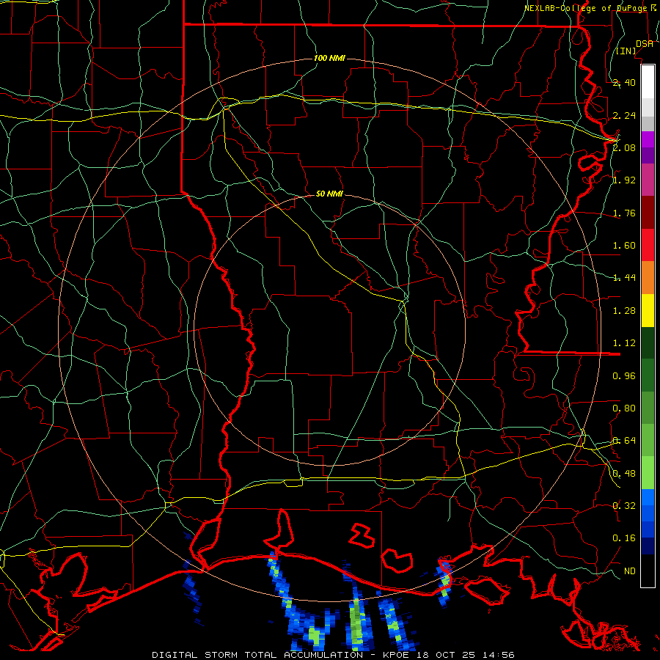Screen dimensions: 660x660
Task: Click the 0.80 scale value
Action: pos(624,408)
